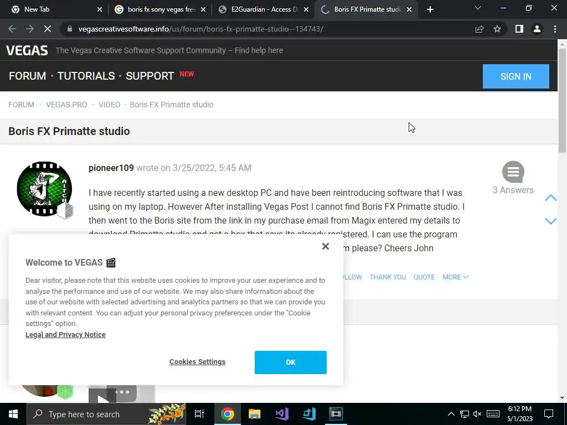
Task: Accept cookies with the OK button
Action: (290, 362)
